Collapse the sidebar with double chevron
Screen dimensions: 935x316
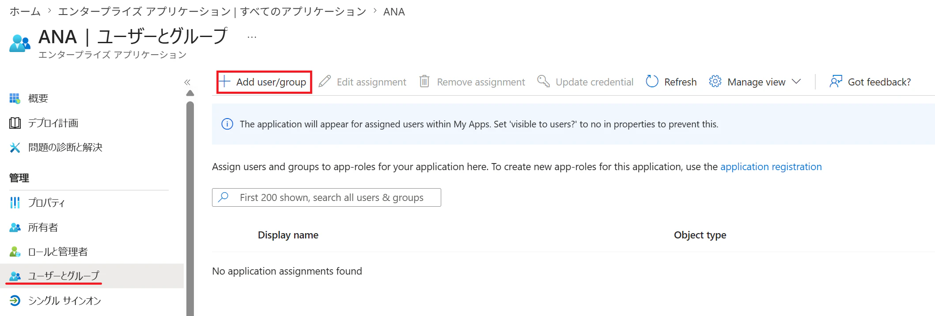[187, 82]
